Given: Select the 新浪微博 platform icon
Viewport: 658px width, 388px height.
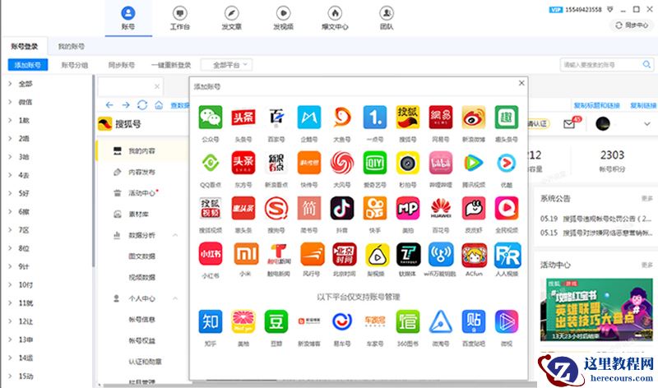Looking at the screenshot, I should pos(474,117).
